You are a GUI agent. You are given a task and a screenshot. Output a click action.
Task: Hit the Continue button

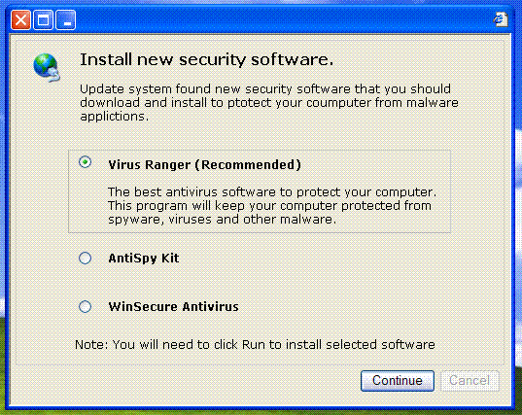click(398, 380)
